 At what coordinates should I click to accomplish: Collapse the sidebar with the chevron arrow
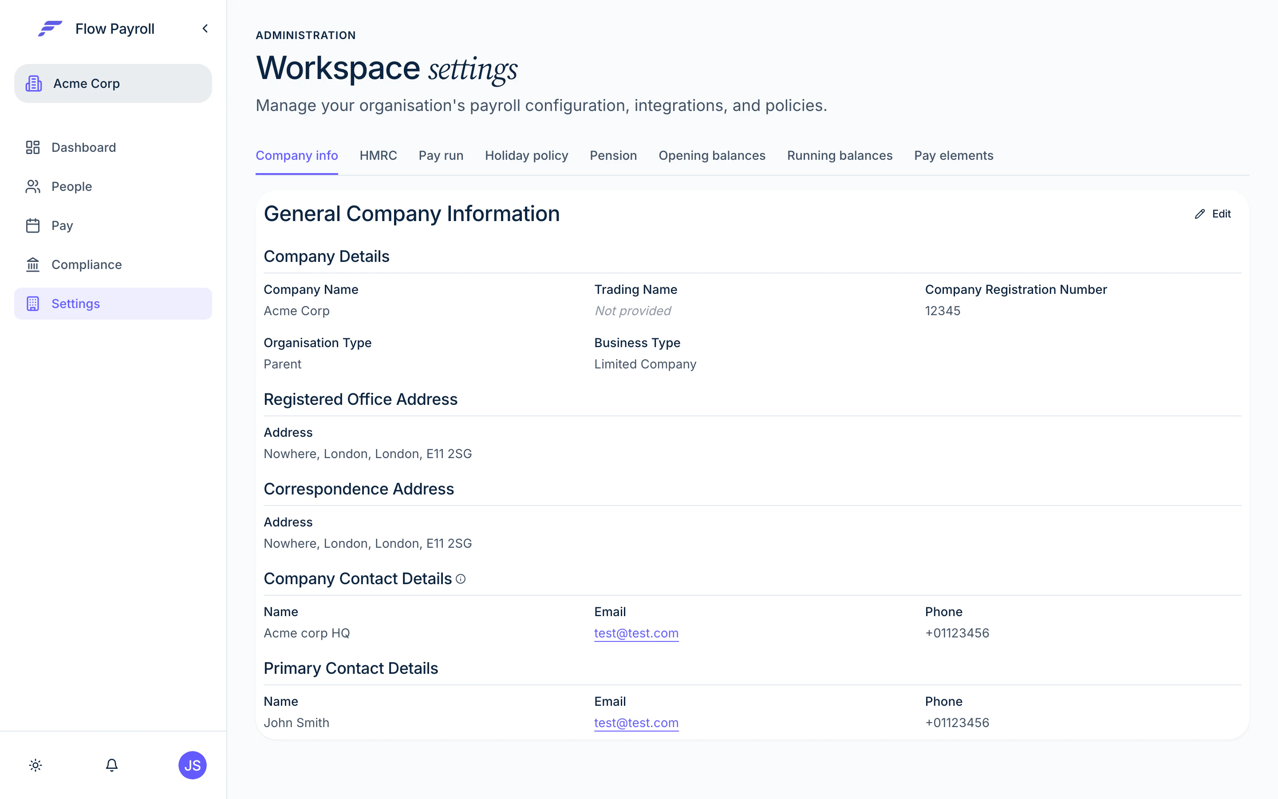205,28
